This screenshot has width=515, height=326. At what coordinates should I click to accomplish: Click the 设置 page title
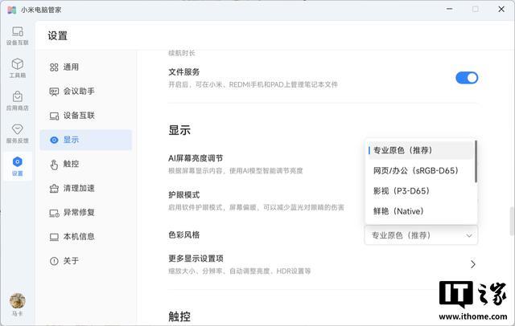pyautogui.click(x=57, y=35)
